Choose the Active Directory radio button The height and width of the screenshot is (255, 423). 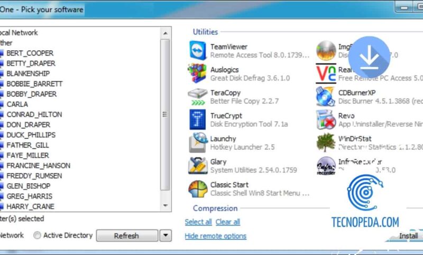pyautogui.click(x=37, y=235)
